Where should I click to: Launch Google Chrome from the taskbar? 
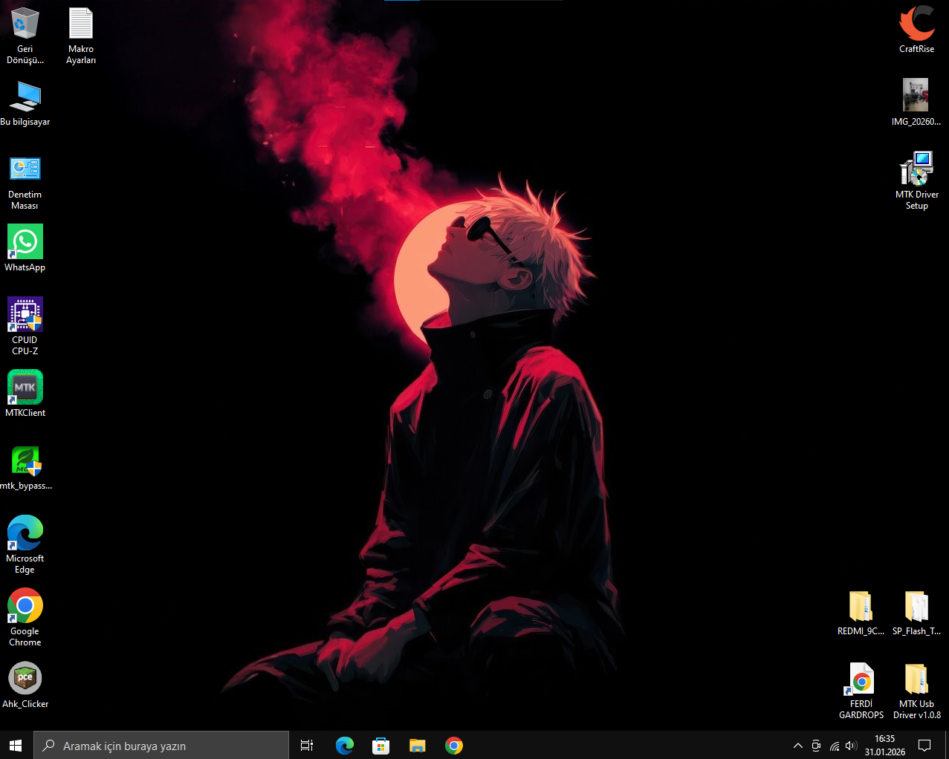click(x=453, y=745)
